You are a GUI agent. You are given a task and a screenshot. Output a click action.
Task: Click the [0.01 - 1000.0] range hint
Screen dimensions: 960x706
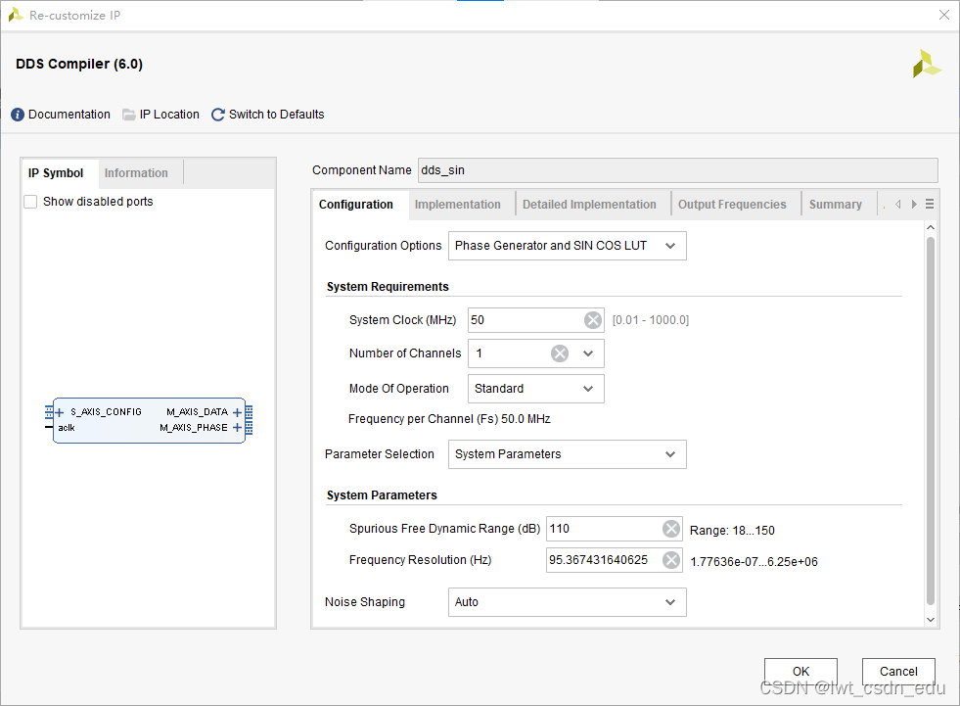click(x=651, y=320)
